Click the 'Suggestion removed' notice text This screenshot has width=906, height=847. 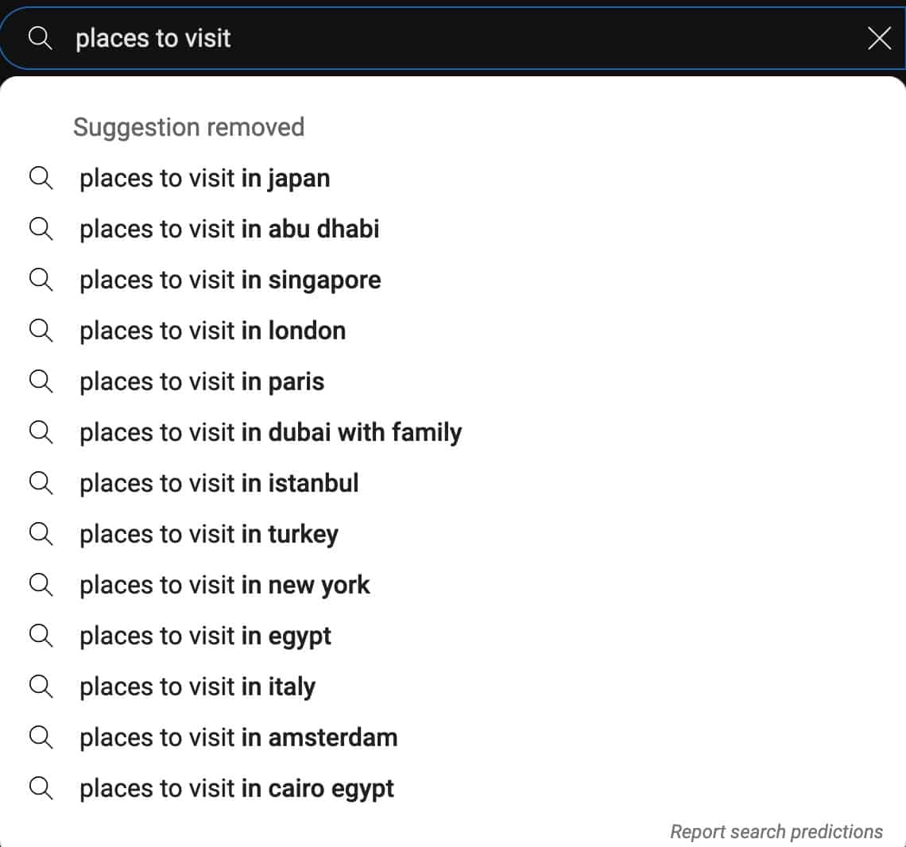tap(189, 127)
